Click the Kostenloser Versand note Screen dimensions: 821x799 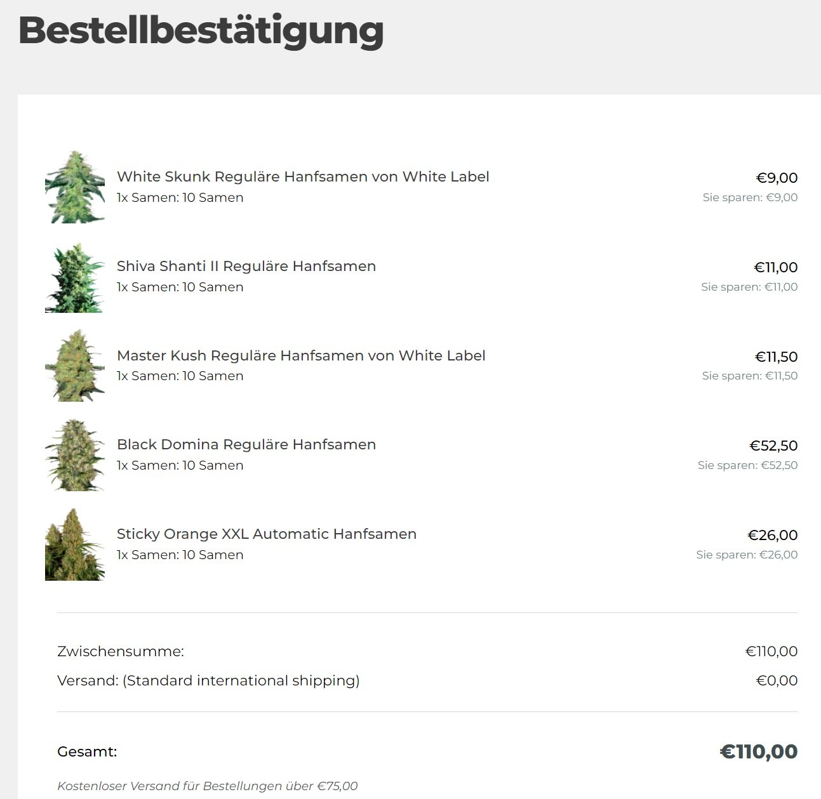[x=208, y=786]
